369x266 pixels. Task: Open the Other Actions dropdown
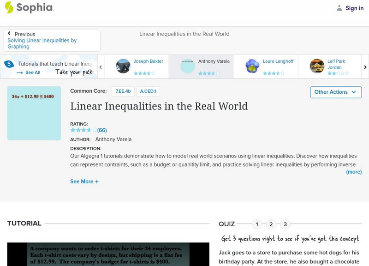click(x=335, y=92)
